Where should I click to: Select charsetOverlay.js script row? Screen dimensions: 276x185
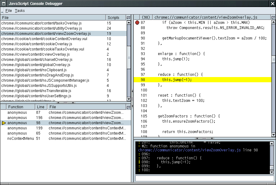coord(64,60)
